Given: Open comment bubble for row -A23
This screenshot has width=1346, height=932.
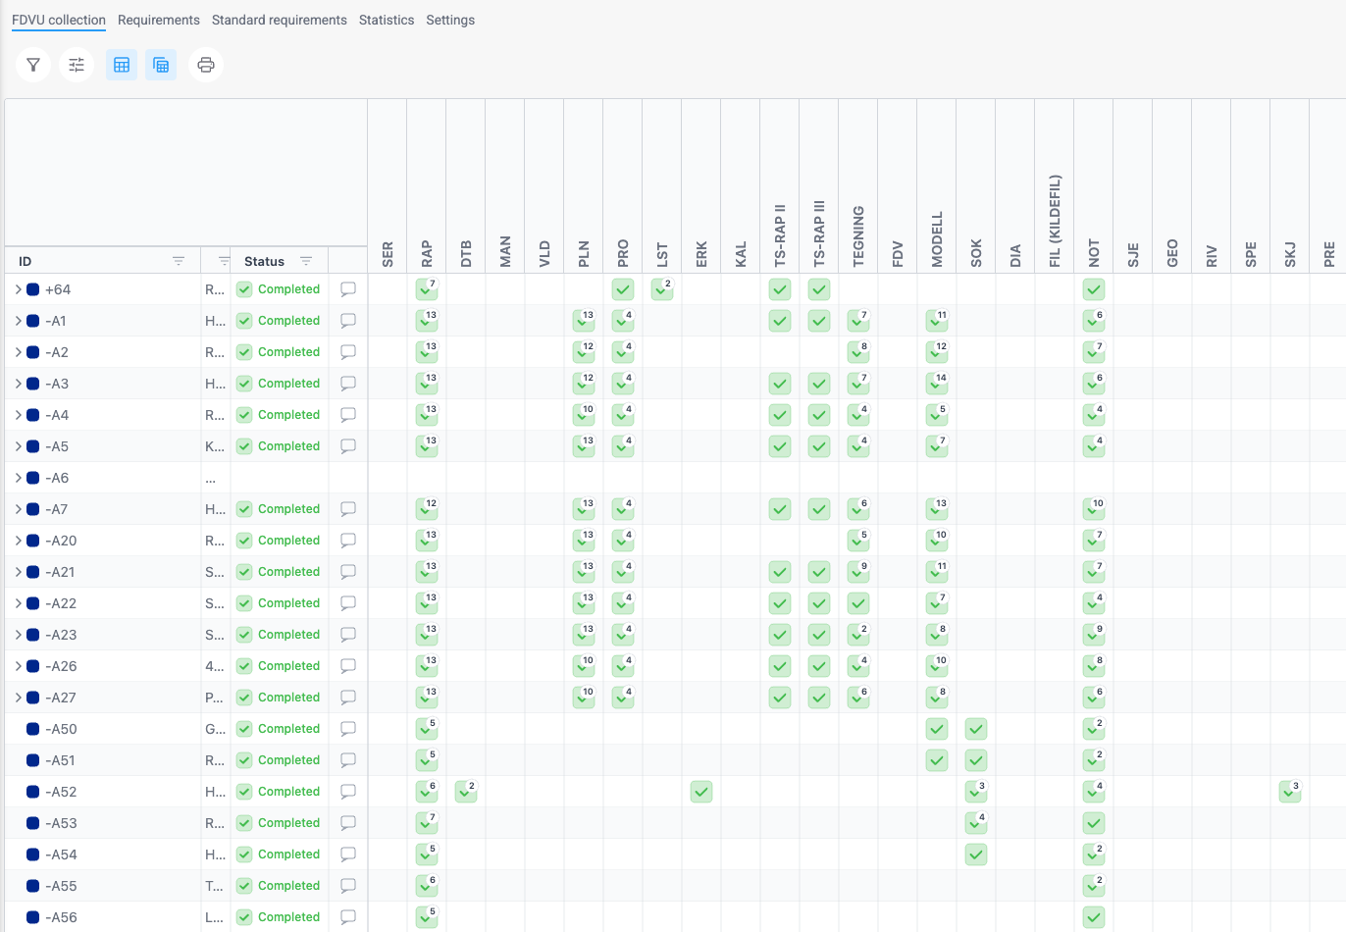Looking at the screenshot, I should [348, 635].
